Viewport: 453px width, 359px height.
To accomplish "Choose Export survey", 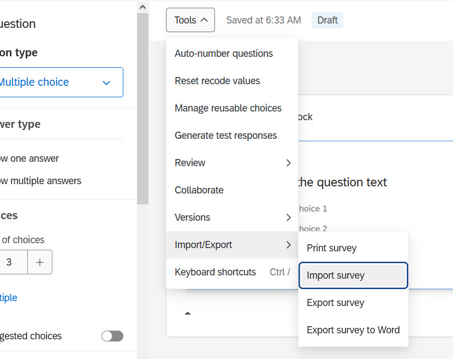I will point(336,303).
